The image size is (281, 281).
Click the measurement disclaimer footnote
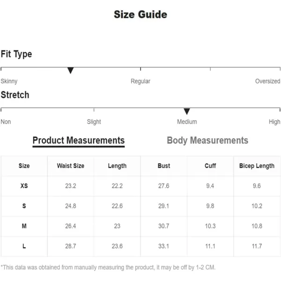pos(108,267)
